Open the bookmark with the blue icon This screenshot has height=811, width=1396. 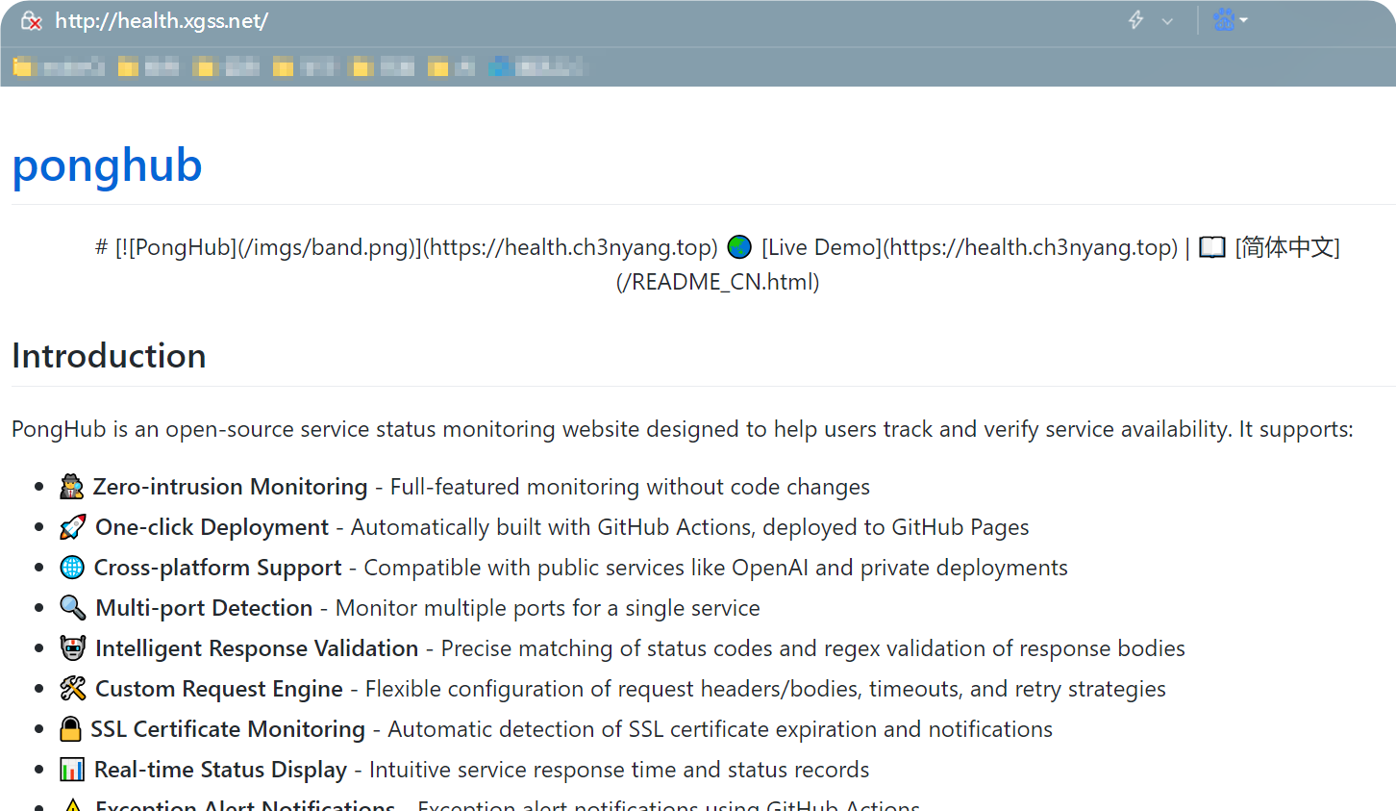coord(536,66)
